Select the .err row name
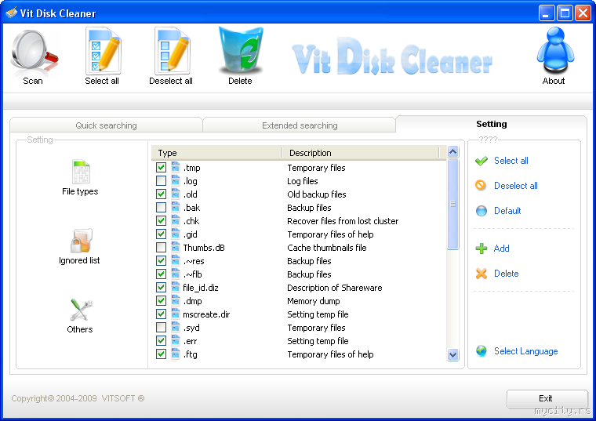Viewport: 596px width, 421px height. coord(190,341)
